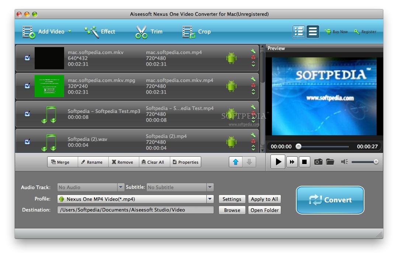This screenshot has height=259, width=398.
Task: Mute audio with the speaker icon
Action: pos(344,162)
